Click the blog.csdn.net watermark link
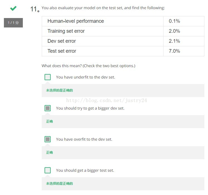The height and width of the screenshot is (195, 208). click(107, 100)
